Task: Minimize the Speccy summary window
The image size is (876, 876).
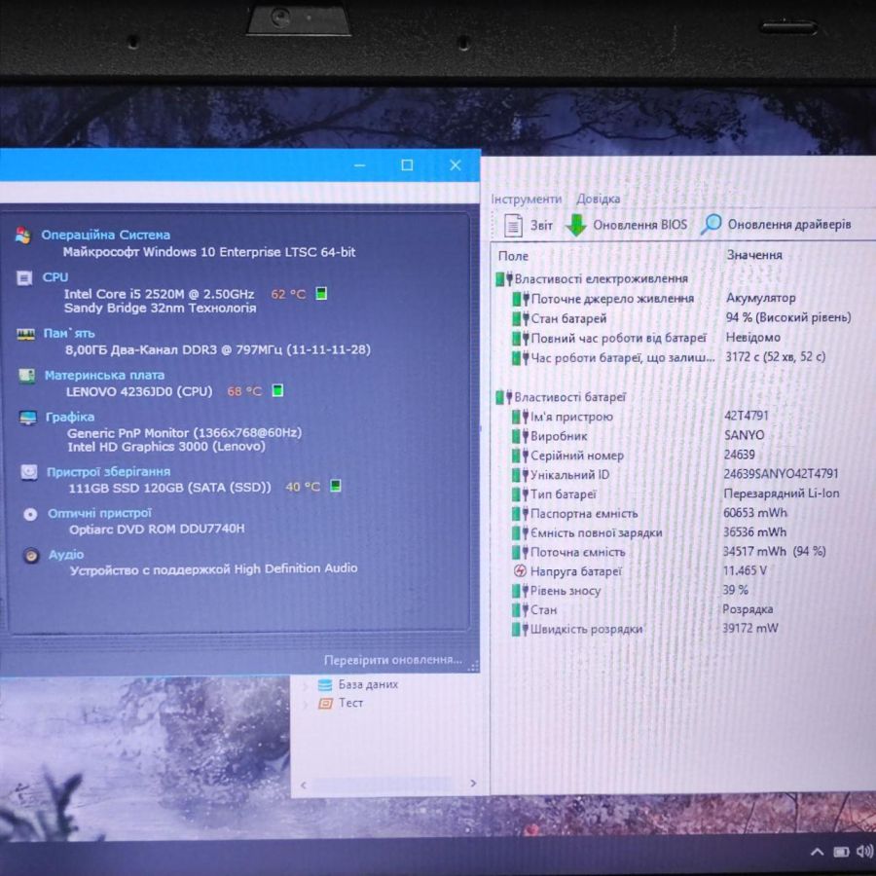Action: [x=360, y=165]
